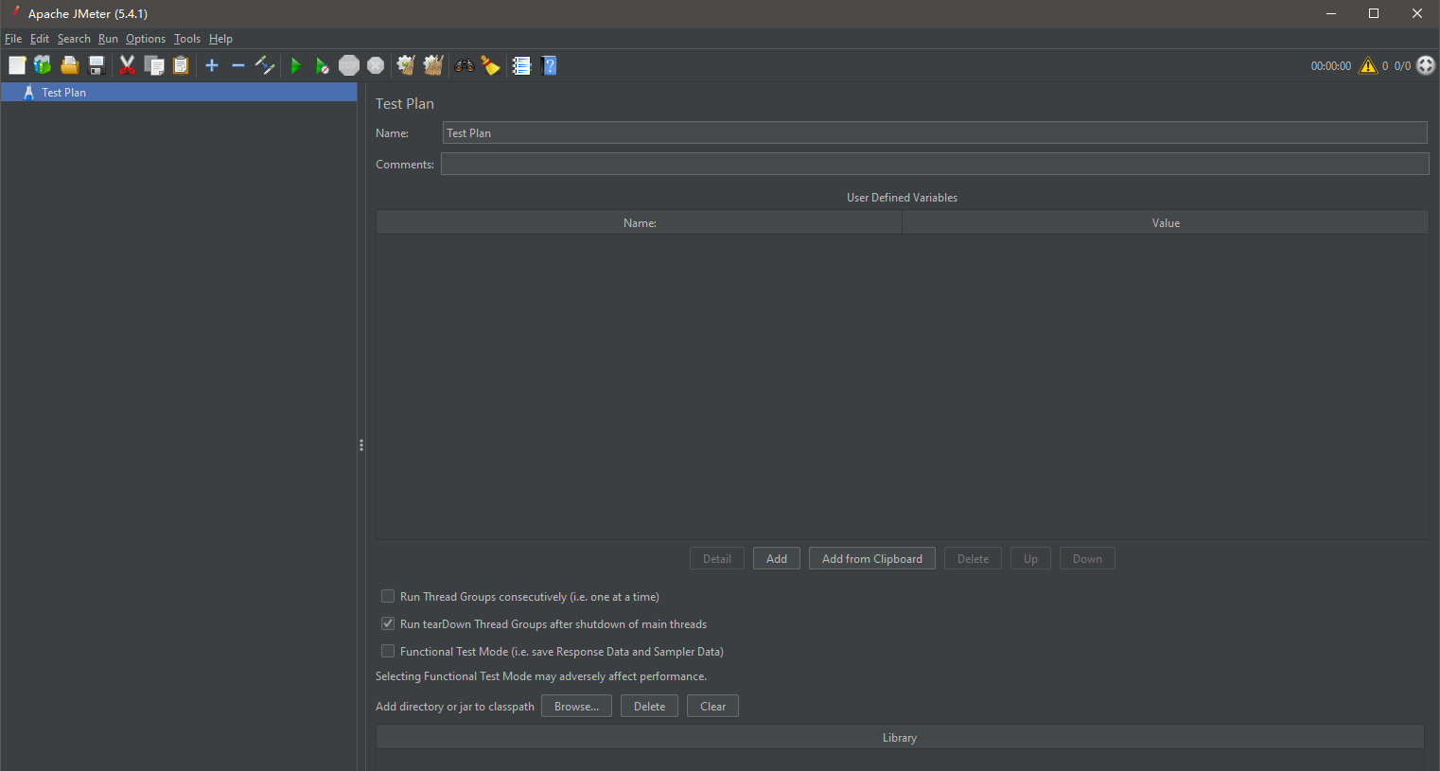Click the Name: column header
This screenshot has width=1440, height=771.
coord(640,223)
